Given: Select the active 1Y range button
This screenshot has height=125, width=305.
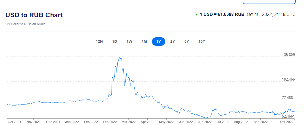Looking at the screenshot, I should tap(159, 42).
